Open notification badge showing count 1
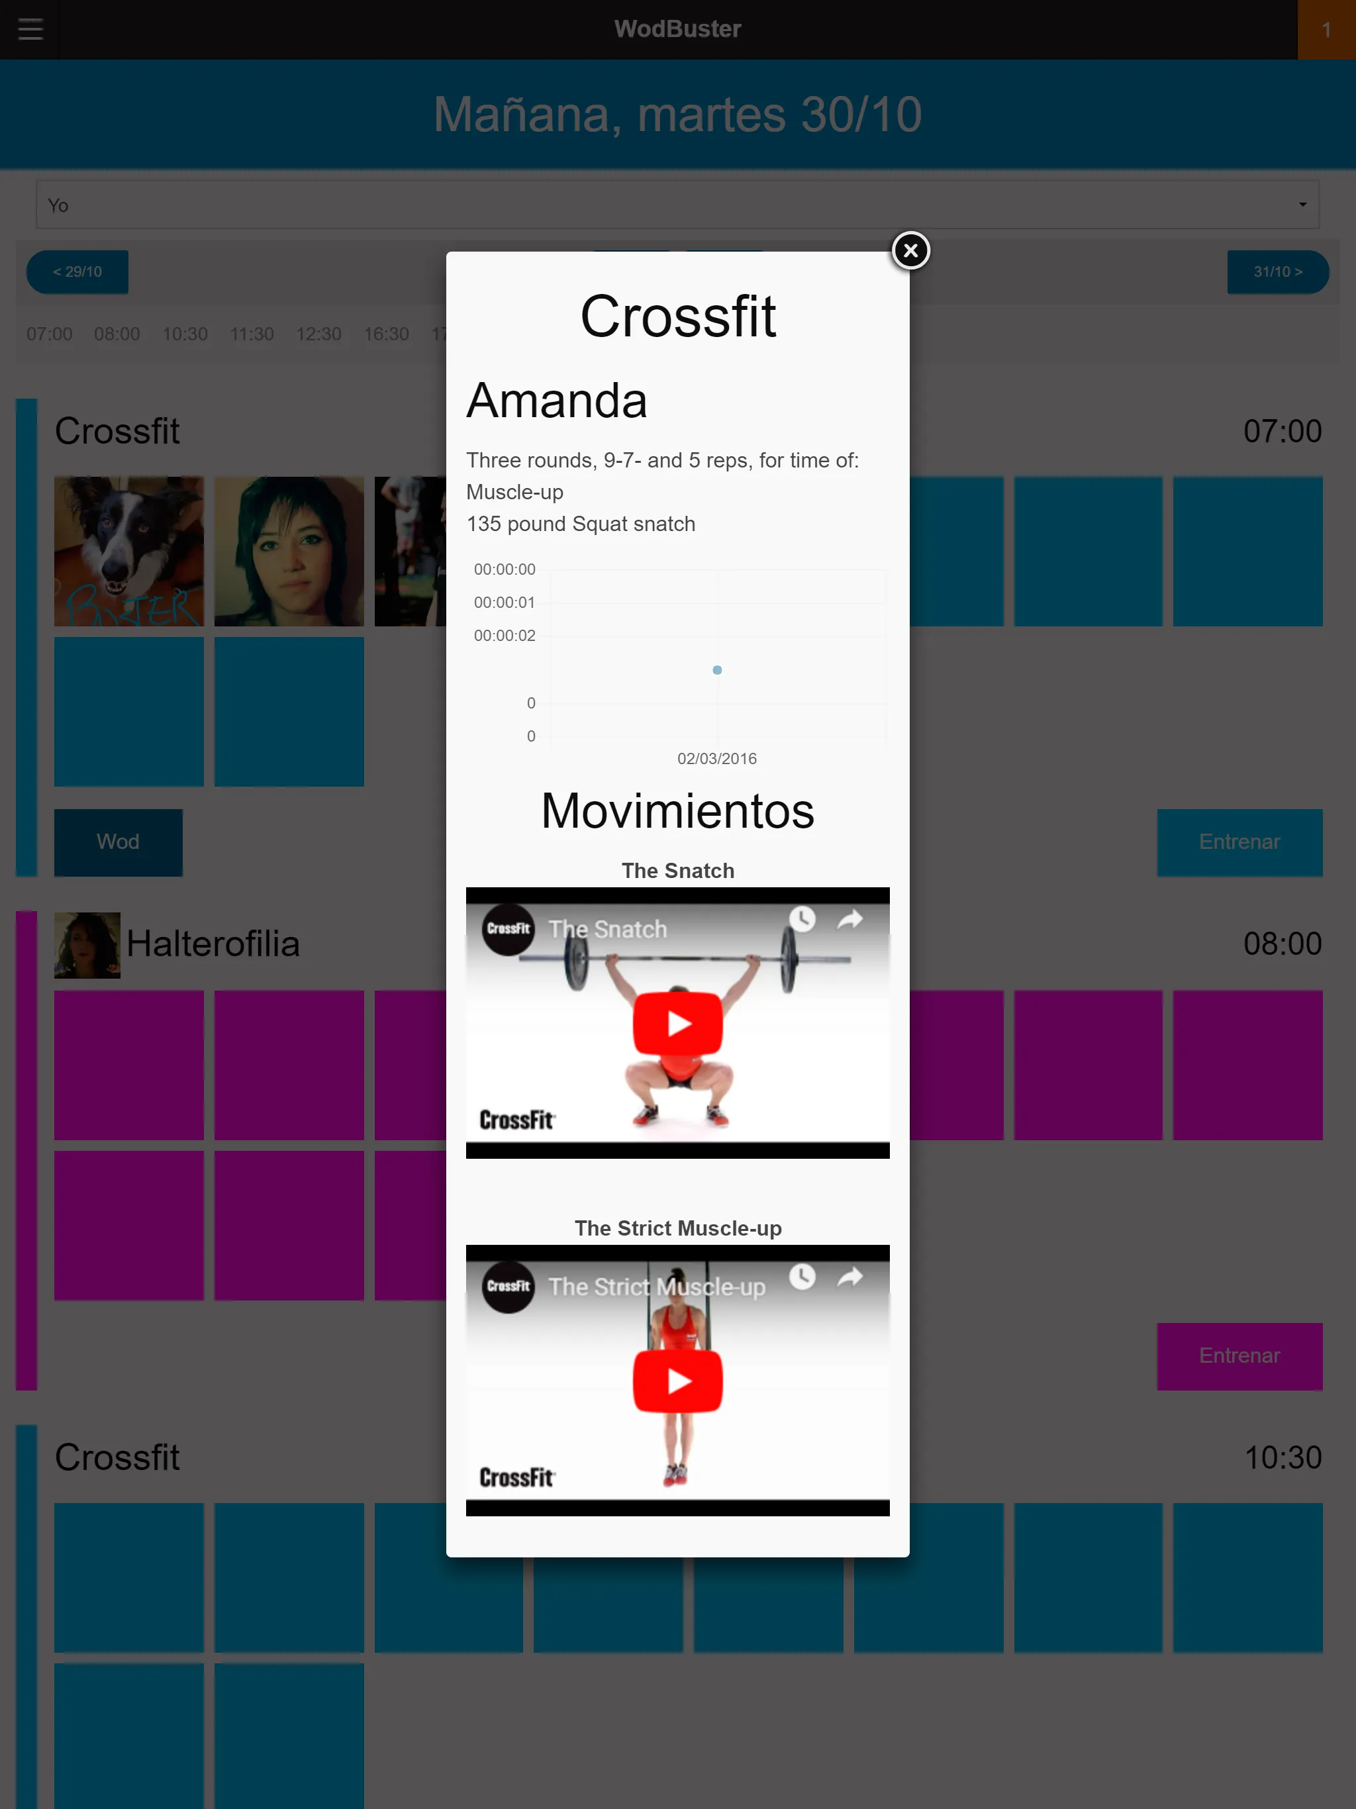 [1325, 28]
